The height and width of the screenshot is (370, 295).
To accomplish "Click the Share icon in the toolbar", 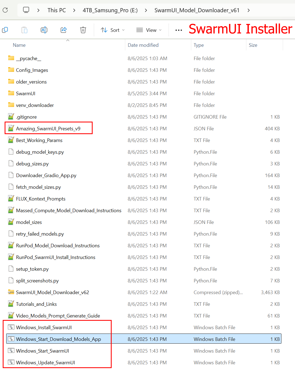I will [64, 30].
